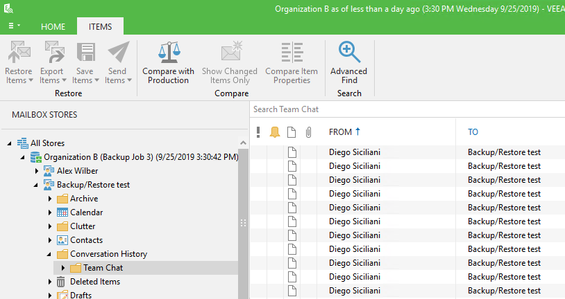Open Advanced Find magnifier icon
The height and width of the screenshot is (299, 565).
(349, 52)
